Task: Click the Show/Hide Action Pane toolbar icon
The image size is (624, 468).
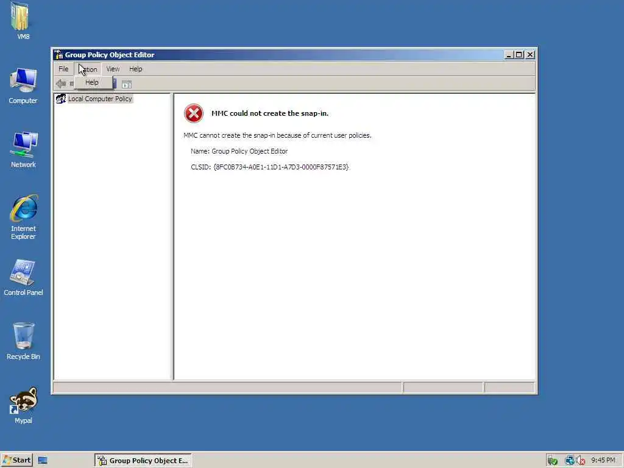Action: click(x=127, y=84)
